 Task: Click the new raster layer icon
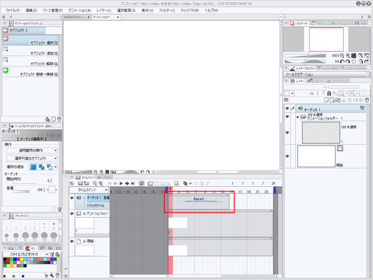pyautogui.click(x=326, y=100)
